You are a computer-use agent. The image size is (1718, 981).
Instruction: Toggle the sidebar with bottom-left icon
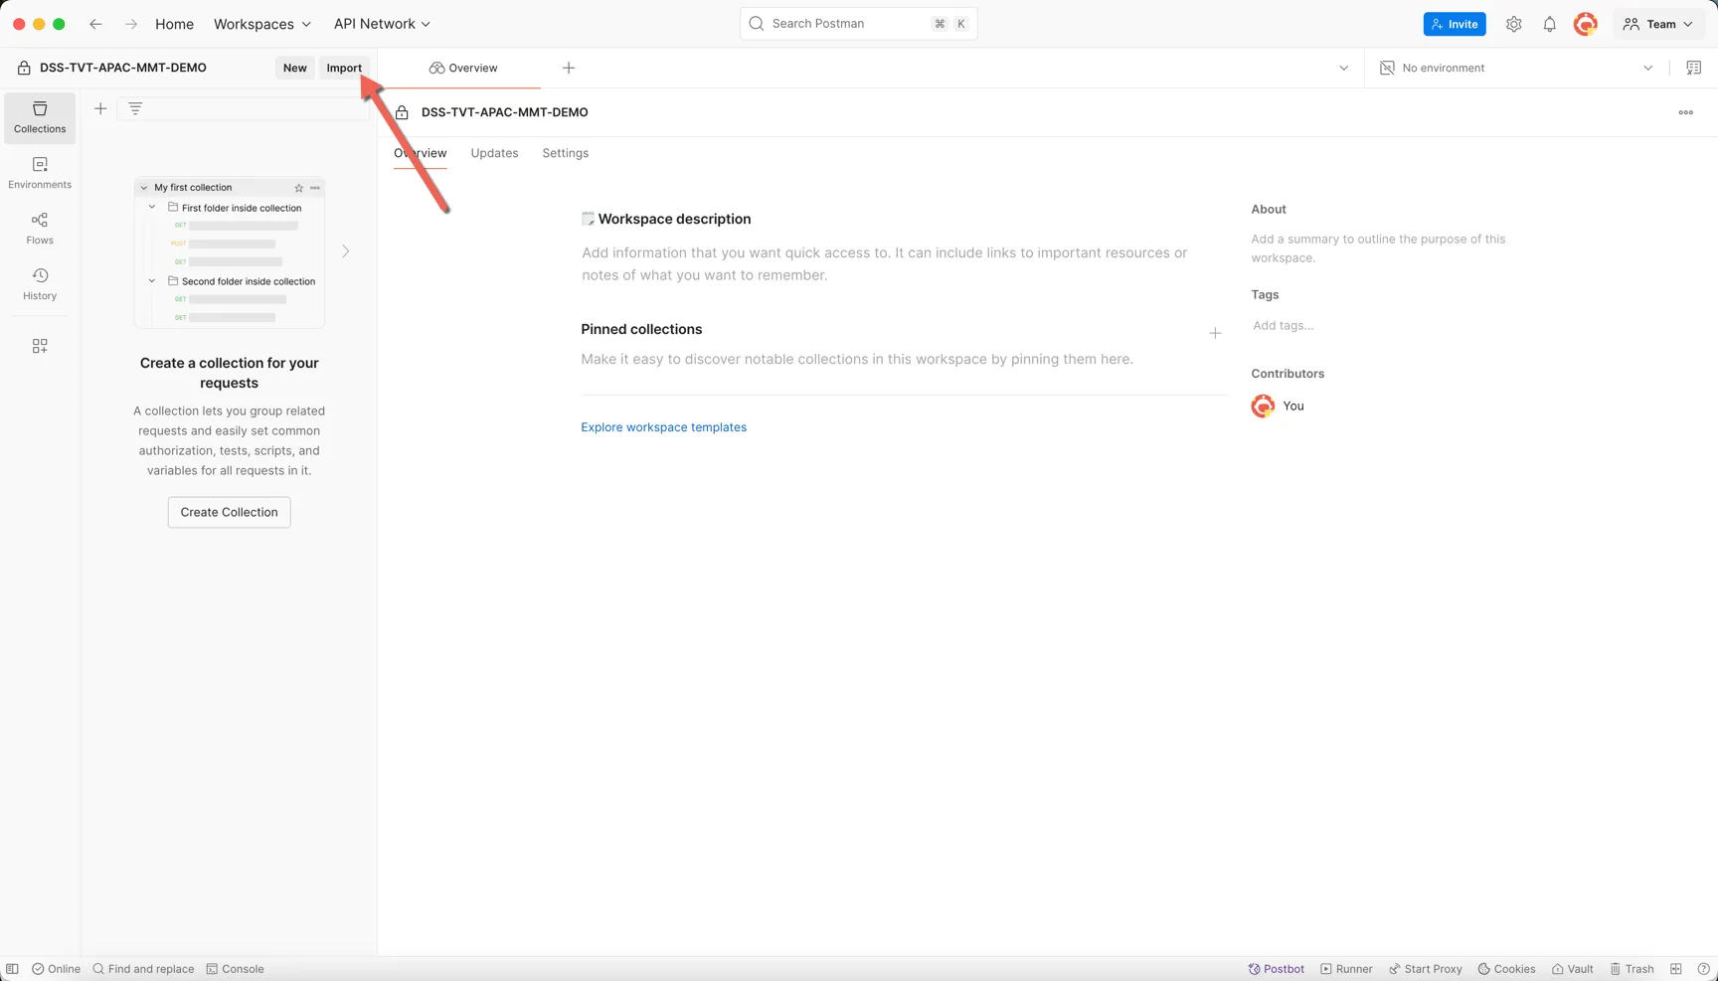click(12, 969)
